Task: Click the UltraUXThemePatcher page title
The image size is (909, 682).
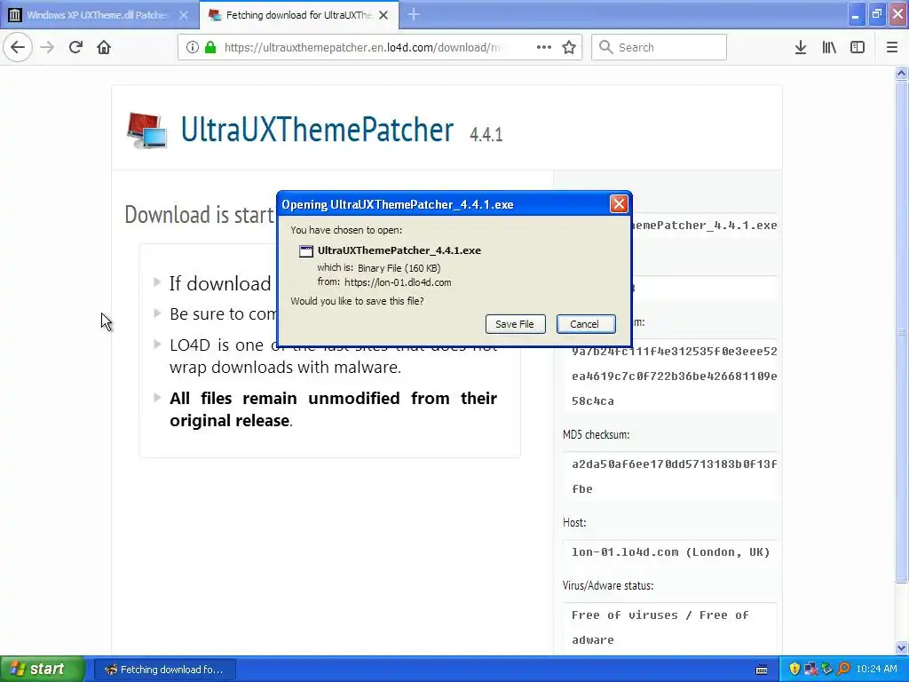Action: click(x=317, y=130)
